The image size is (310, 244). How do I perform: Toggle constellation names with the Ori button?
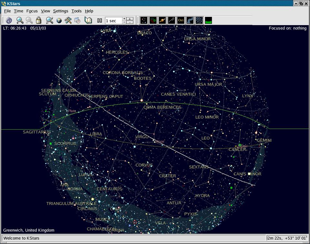(x=181, y=20)
